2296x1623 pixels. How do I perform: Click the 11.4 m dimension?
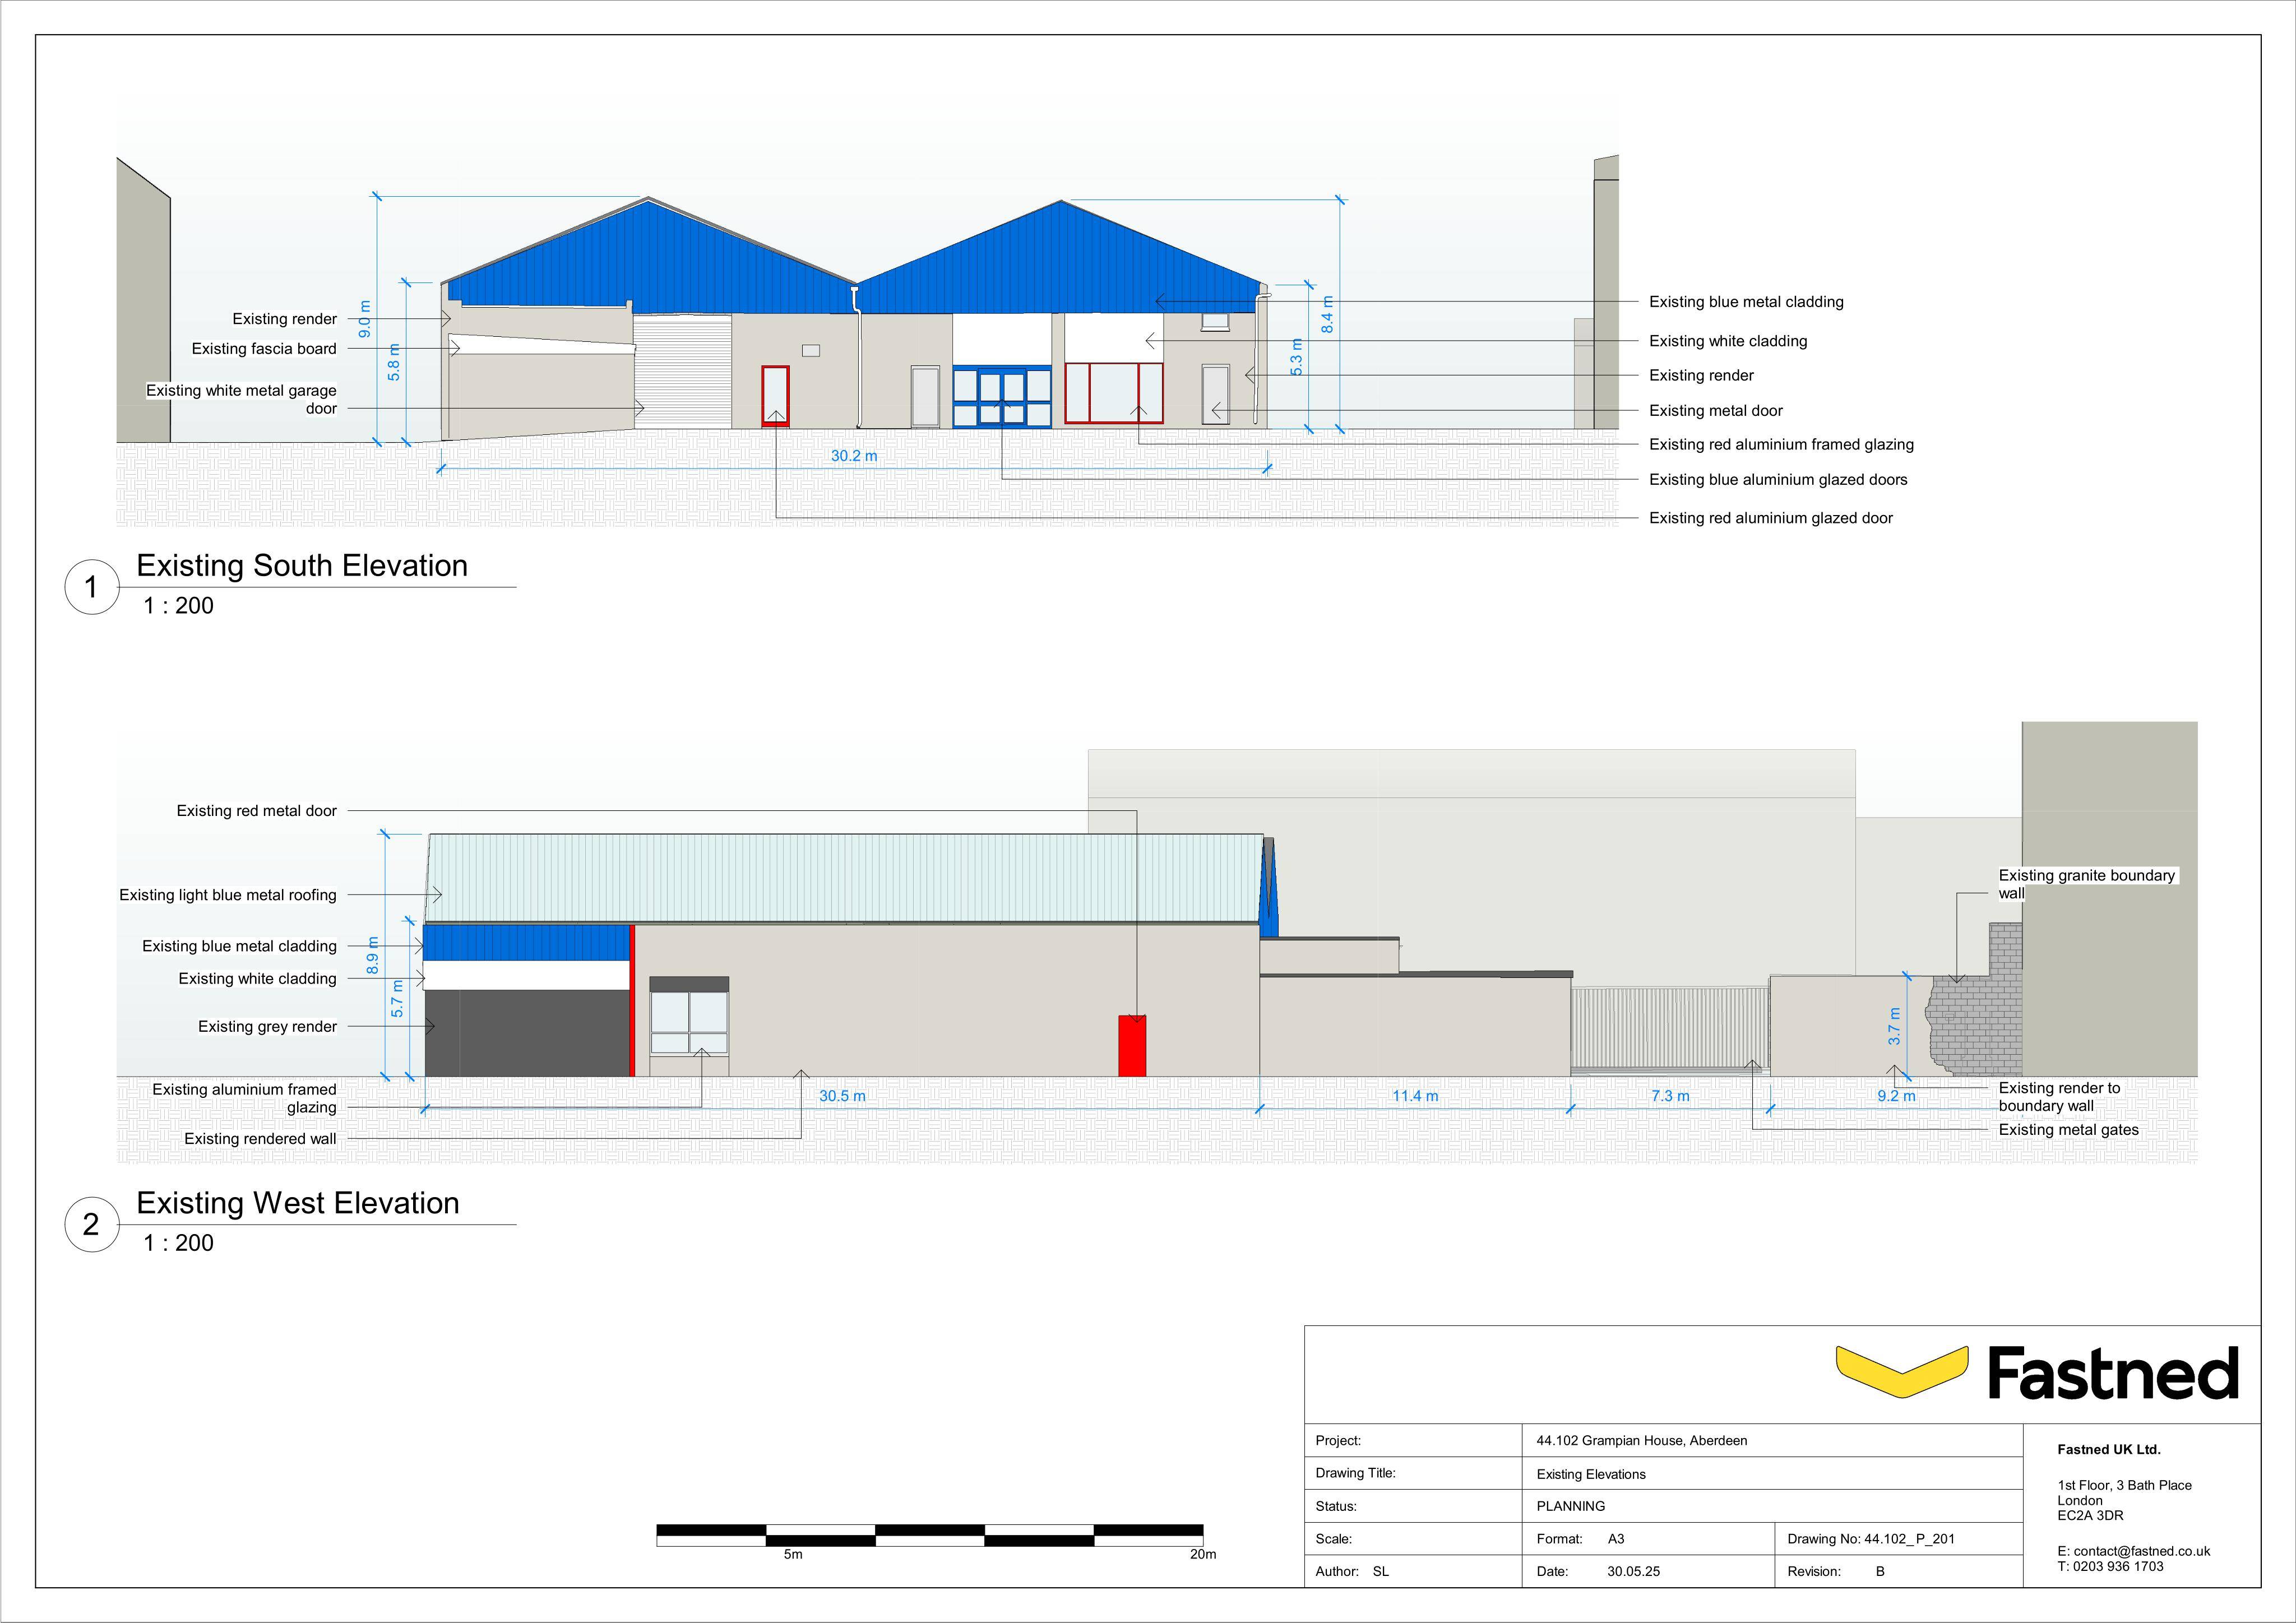coord(1415,1096)
